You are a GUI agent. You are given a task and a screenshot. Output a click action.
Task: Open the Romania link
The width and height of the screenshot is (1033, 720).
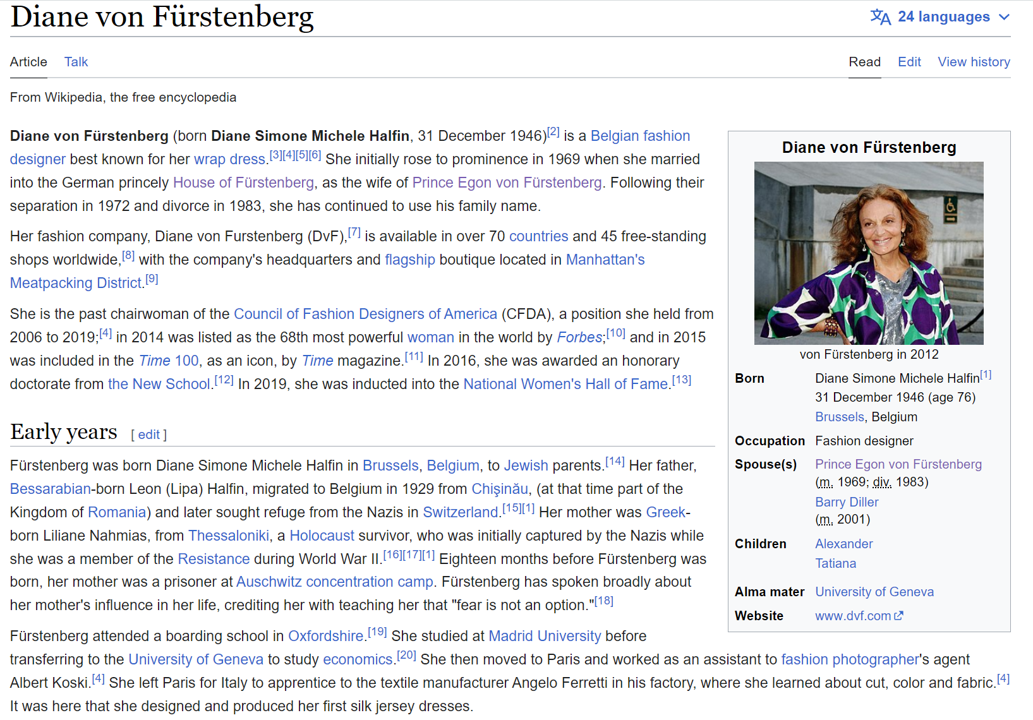click(117, 512)
